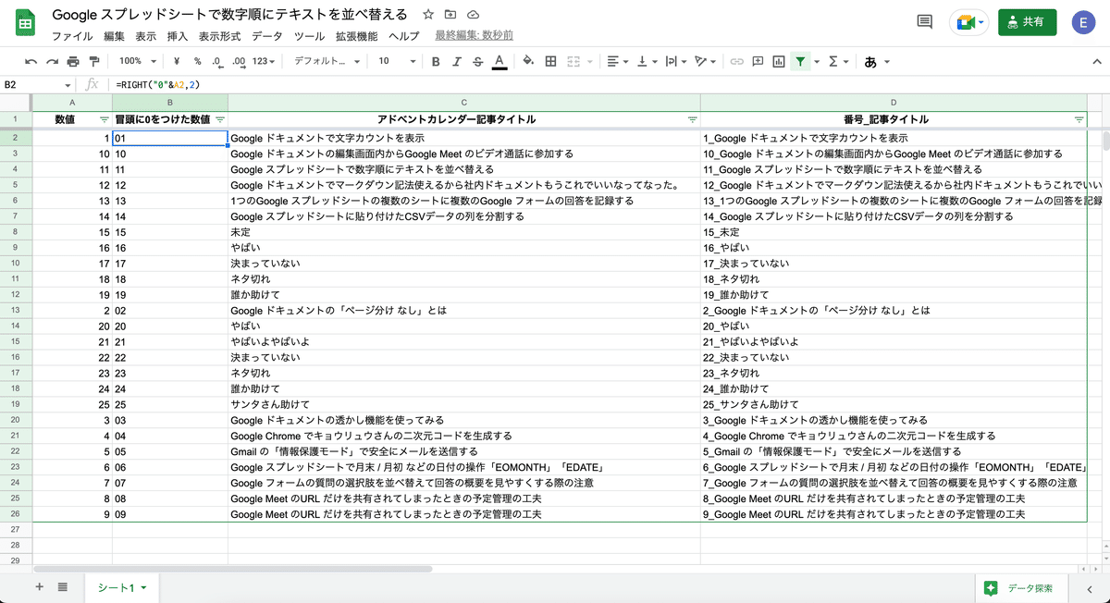The image size is (1110, 603).
Task: Click the データ探索 explore button
Action: pos(1021,588)
